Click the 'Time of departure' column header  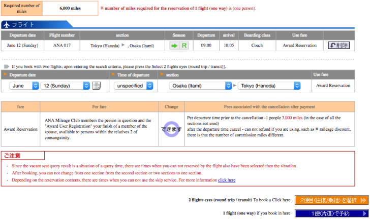point(133,75)
